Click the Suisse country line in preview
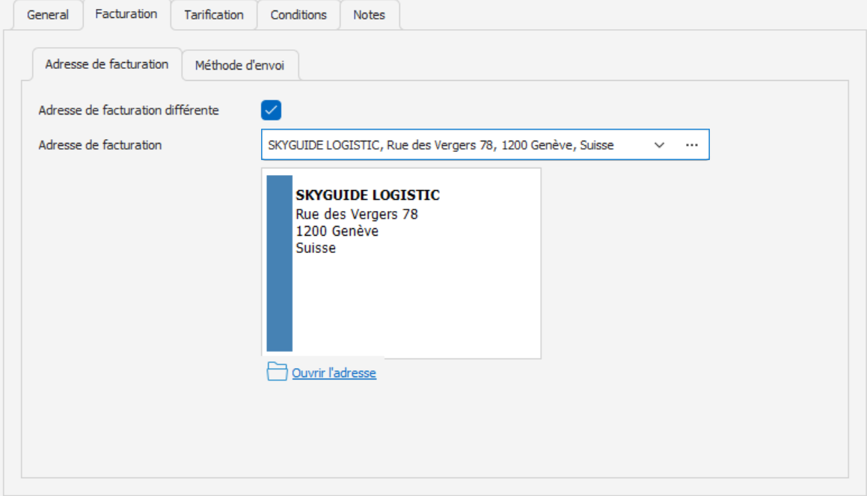The width and height of the screenshot is (867, 496). (x=316, y=248)
